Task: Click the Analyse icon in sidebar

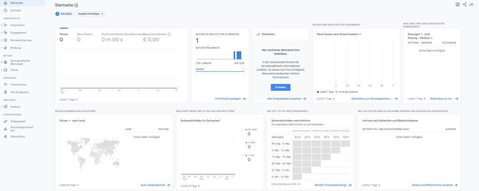Action: pos(6,107)
